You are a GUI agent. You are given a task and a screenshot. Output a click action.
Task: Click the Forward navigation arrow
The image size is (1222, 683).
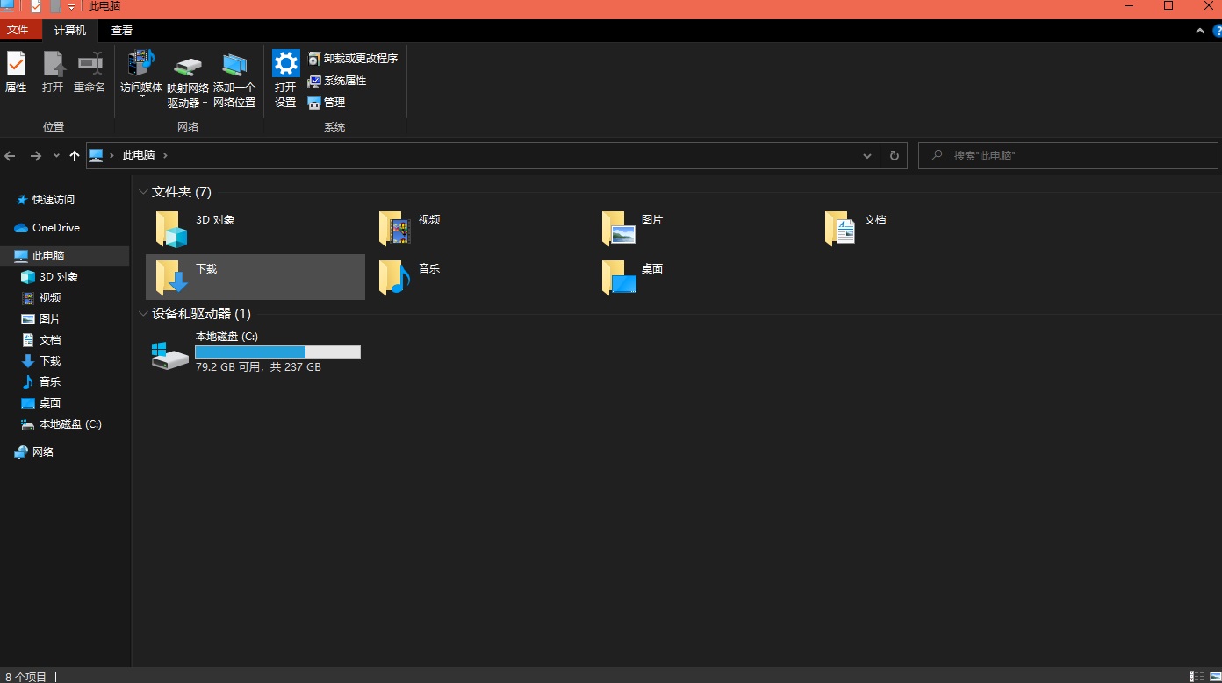36,156
